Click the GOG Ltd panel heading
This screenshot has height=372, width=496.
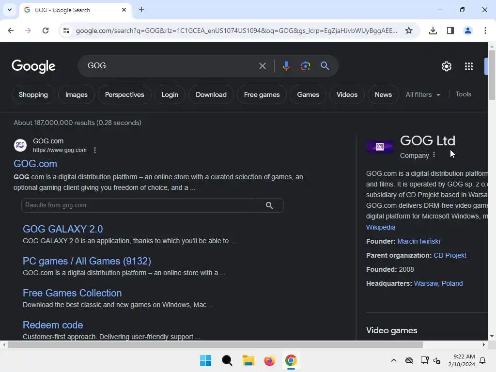coord(428,140)
